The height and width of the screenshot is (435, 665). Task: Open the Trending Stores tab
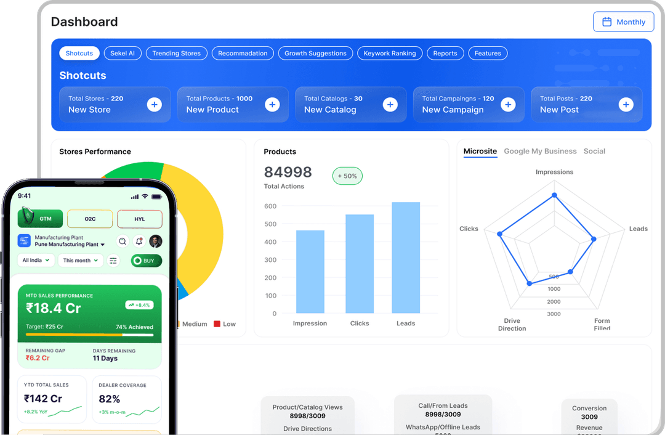[177, 54]
